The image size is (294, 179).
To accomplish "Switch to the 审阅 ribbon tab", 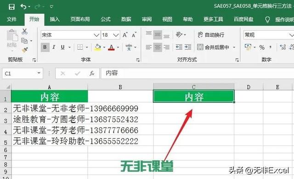I will [x=147, y=19].
